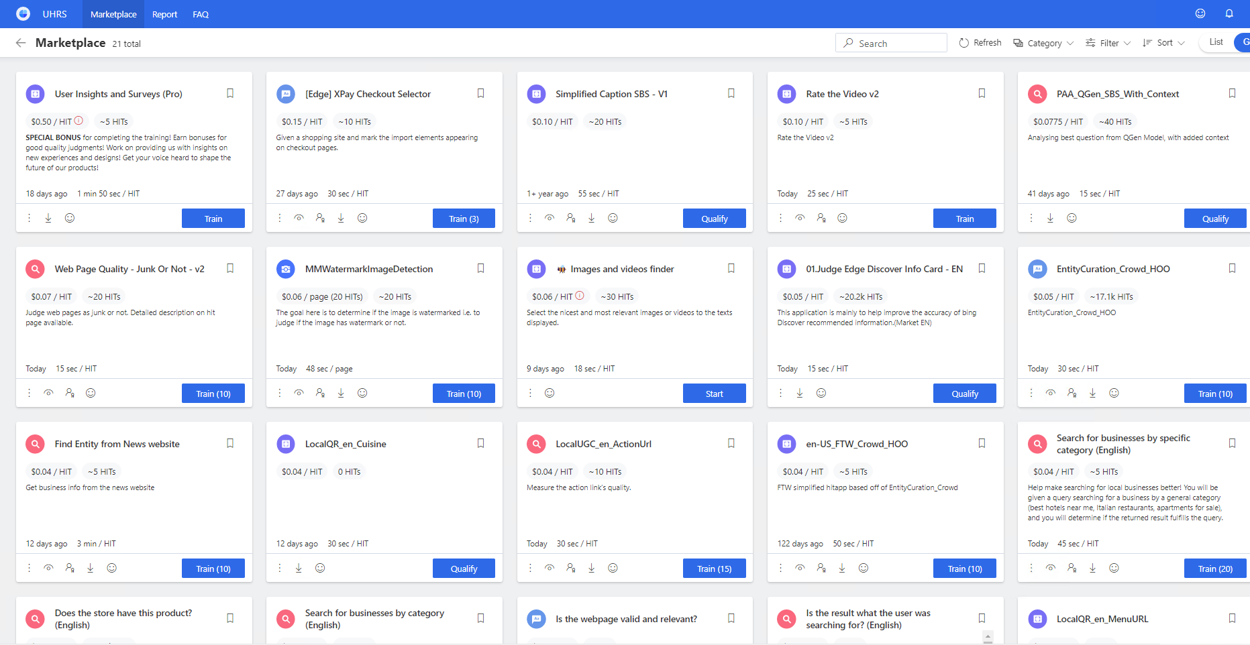Click the Search field
Viewport: 1250px width, 645px height.
891,43
